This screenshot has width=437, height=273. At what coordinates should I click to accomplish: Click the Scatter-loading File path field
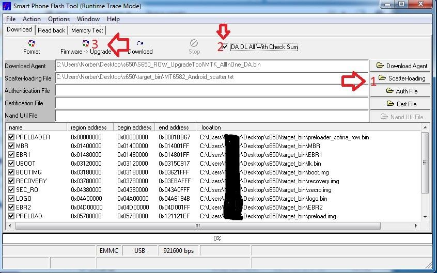[212, 78]
